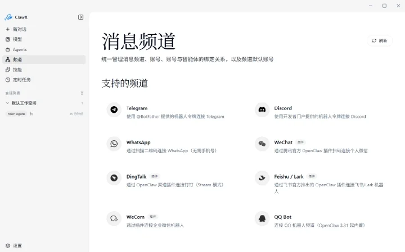405x252 pixels.
Task: Click the ClawX logo icon
Action: [8, 17]
